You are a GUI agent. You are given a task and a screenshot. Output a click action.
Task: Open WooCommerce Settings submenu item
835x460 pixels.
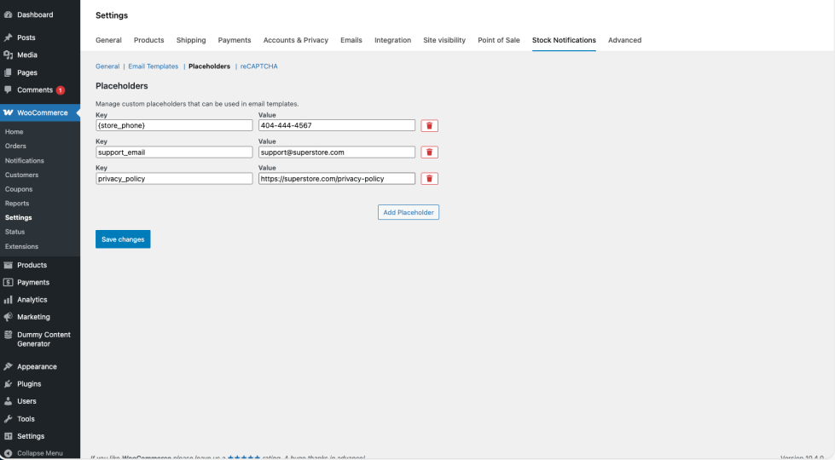(x=19, y=217)
